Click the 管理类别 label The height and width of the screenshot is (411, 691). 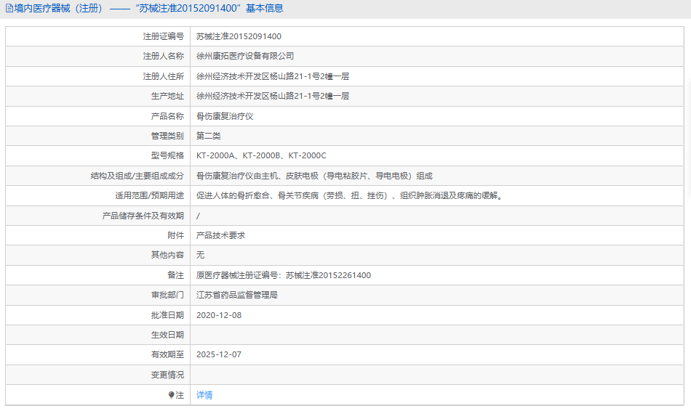point(167,136)
